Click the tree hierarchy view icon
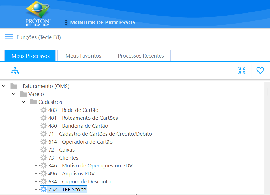Screen dimensions: 270x195 coord(15,71)
